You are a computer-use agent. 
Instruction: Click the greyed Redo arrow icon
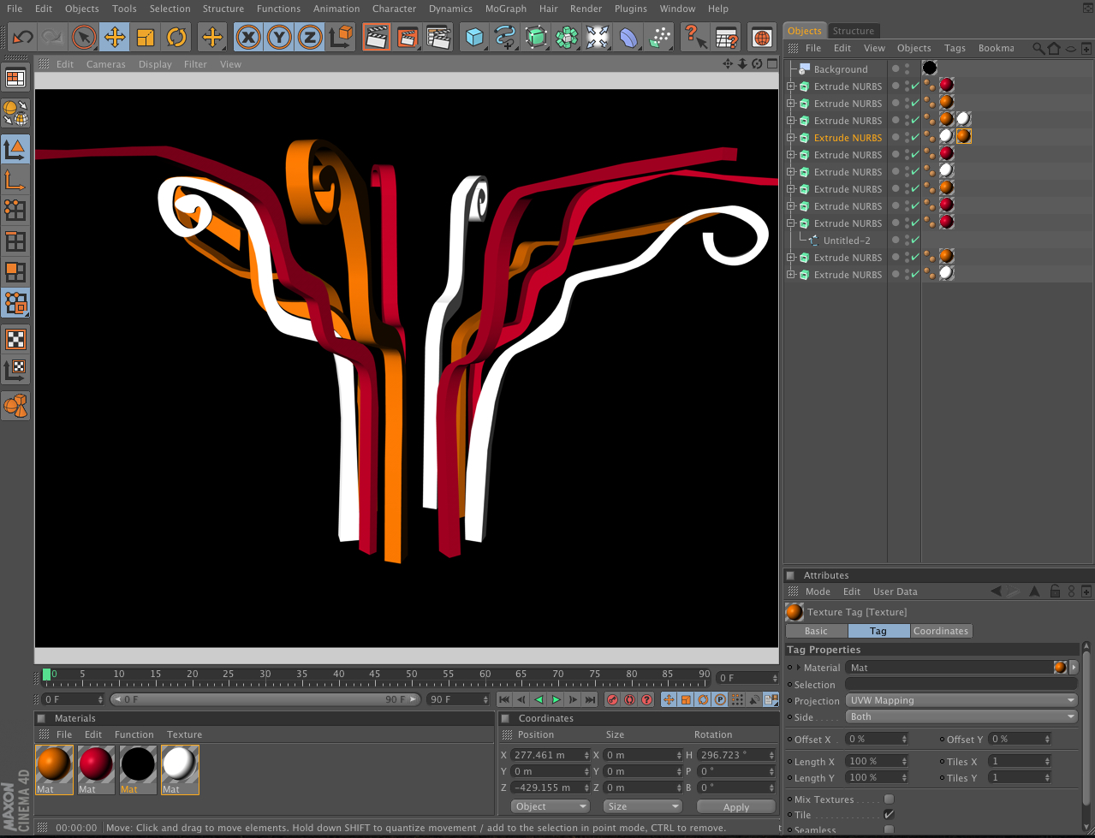[51, 38]
